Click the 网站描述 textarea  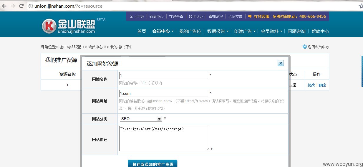coord(164,138)
